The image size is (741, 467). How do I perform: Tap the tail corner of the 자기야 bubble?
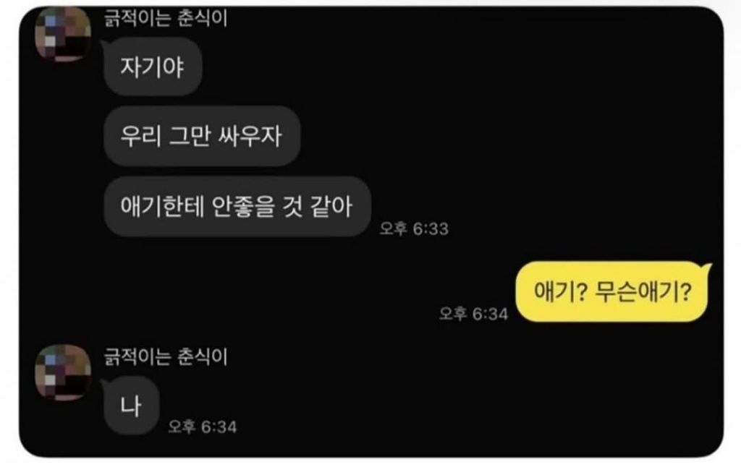(106, 45)
